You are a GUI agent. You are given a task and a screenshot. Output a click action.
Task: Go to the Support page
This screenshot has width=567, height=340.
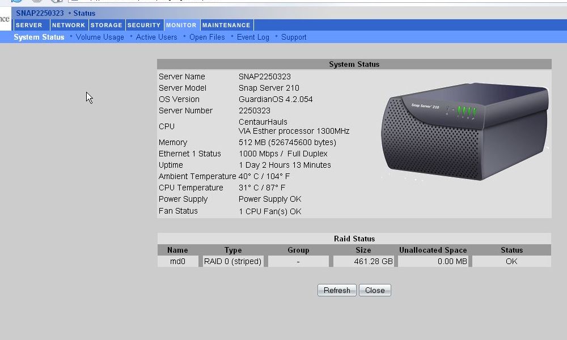294,37
